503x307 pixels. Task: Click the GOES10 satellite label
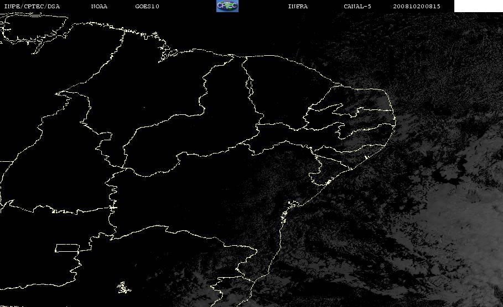pyautogui.click(x=147, y=6)
